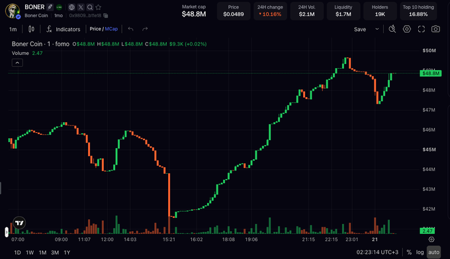Collapse the legend with the caret button
This screenshot has width=450, height=259.
point(17,63)
